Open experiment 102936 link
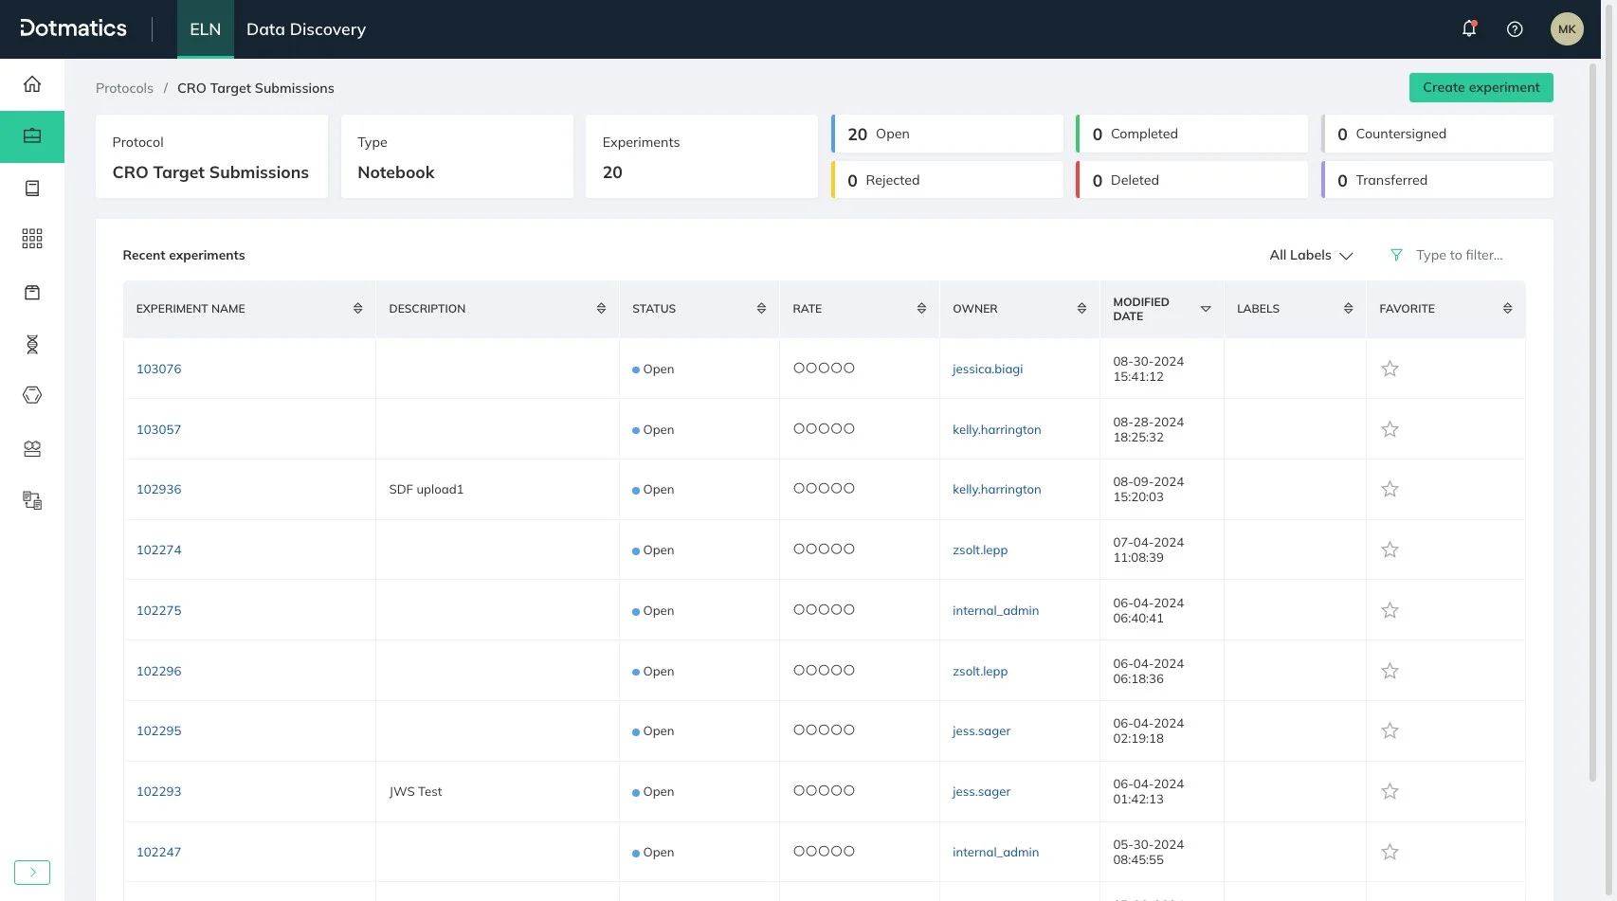 (158, 489)
